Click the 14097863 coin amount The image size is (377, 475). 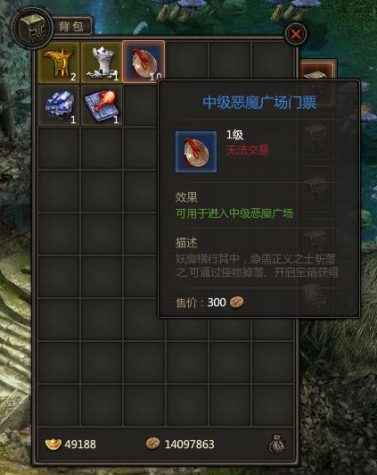click(189, 445)
